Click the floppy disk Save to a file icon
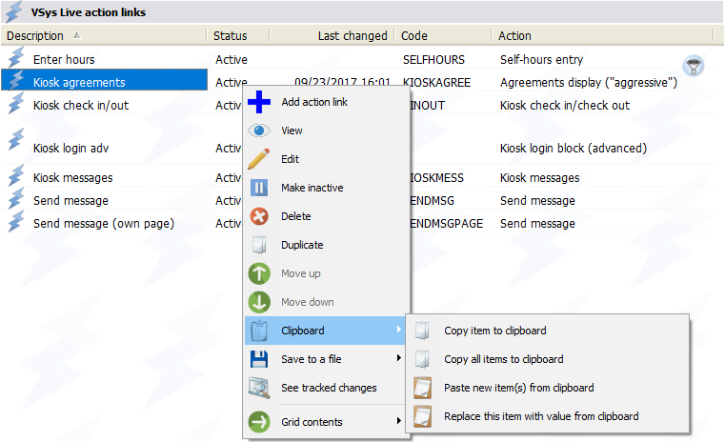The height and width of the screenshot is (442, 725). click(259, 359)
